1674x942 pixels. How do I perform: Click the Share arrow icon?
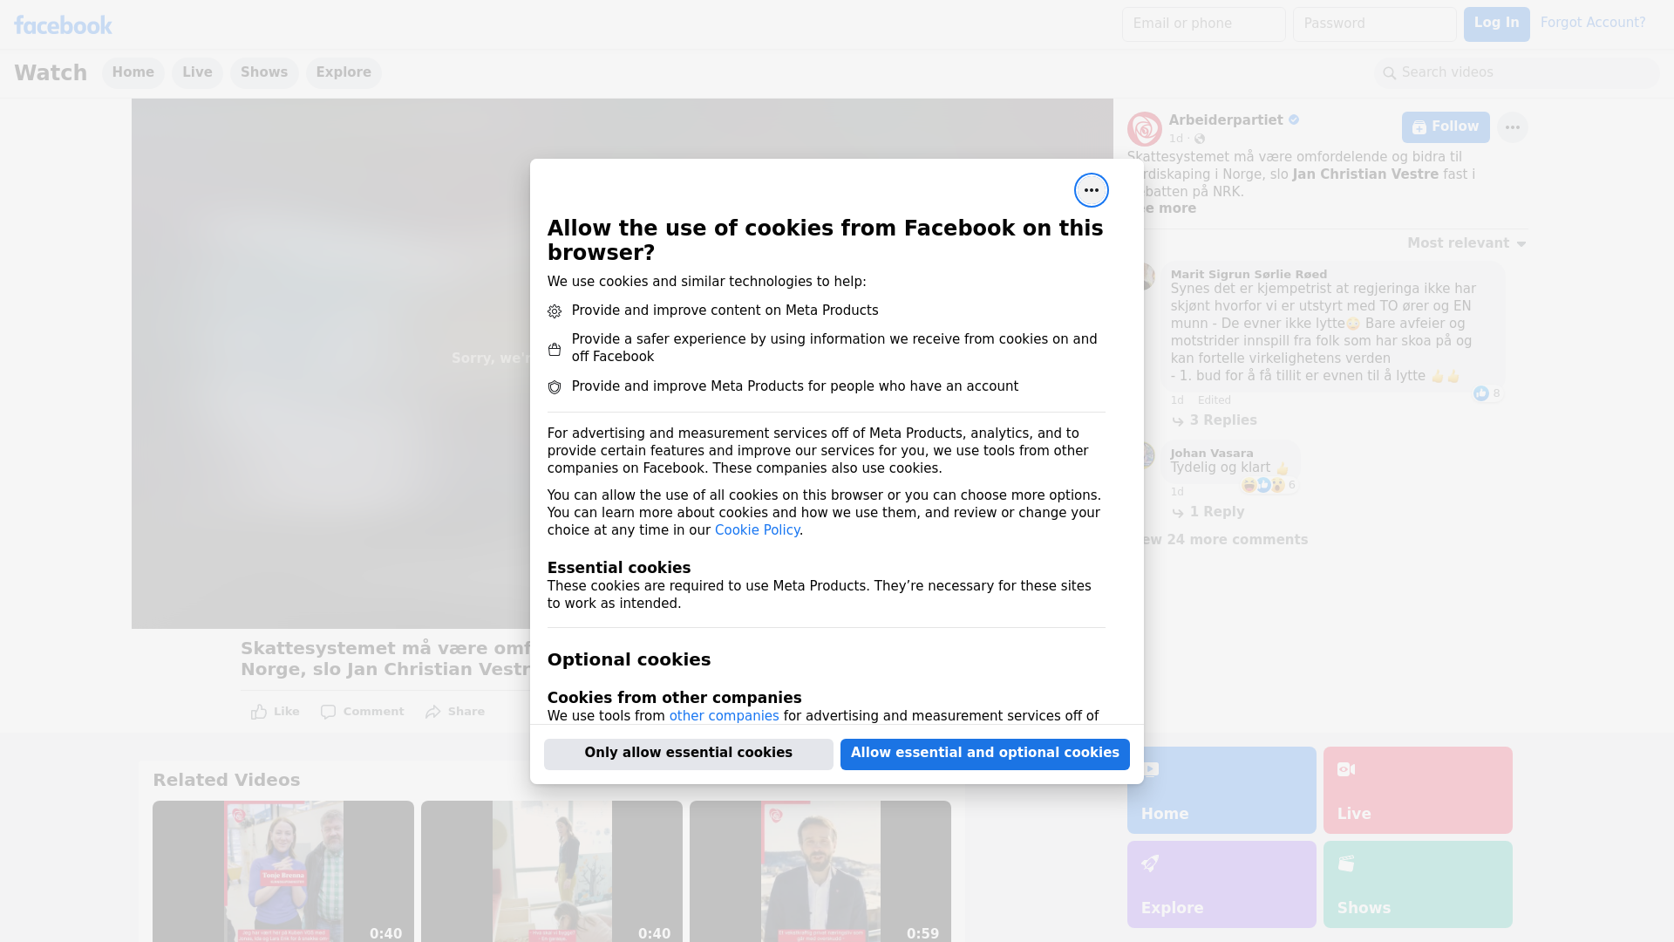pos(433,712)
